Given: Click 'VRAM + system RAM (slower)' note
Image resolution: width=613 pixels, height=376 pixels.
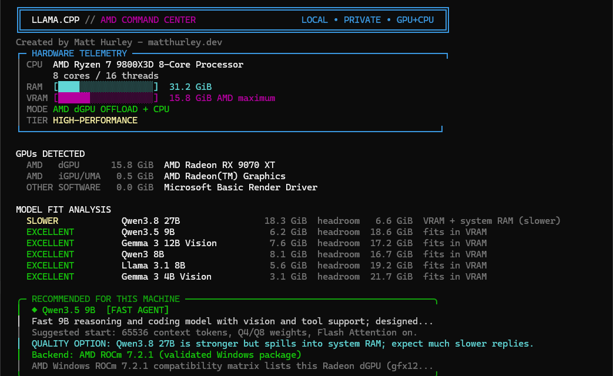Looking at the screenshot, I should coord(492,221).
